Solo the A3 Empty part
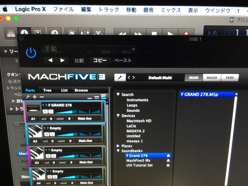248x186 pixels. [54, 156]
